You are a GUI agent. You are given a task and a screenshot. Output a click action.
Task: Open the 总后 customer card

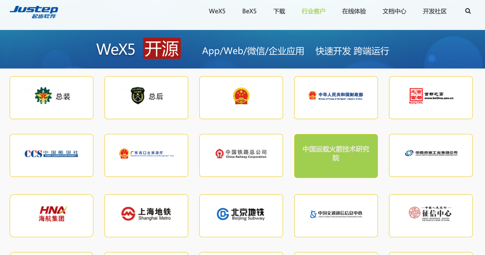tap(146, 98)
